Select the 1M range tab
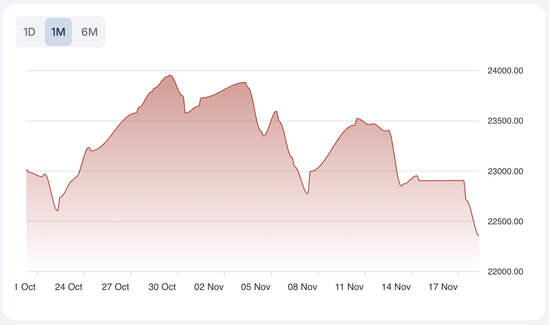Image resolution: width=549 pixels, height=325 pixels. 58,32
